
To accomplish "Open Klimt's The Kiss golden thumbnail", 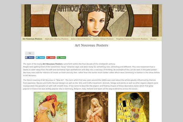I will point(132,107).
